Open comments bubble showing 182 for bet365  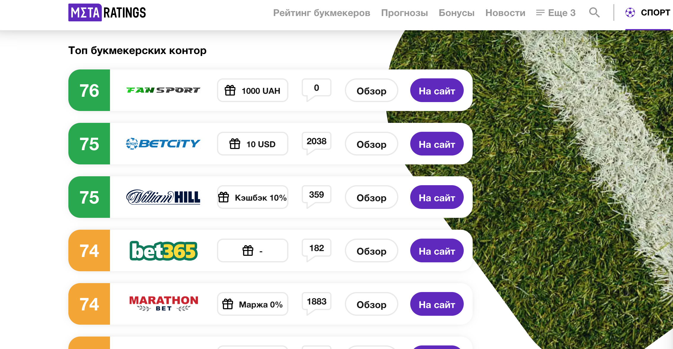tap(316, 250)
